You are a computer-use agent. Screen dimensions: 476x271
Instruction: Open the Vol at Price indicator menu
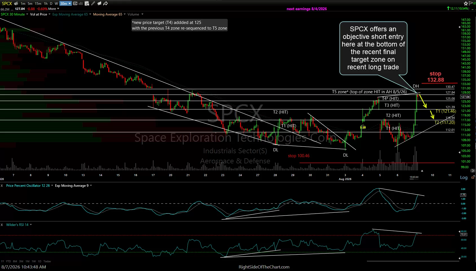(x=40, y=14)
